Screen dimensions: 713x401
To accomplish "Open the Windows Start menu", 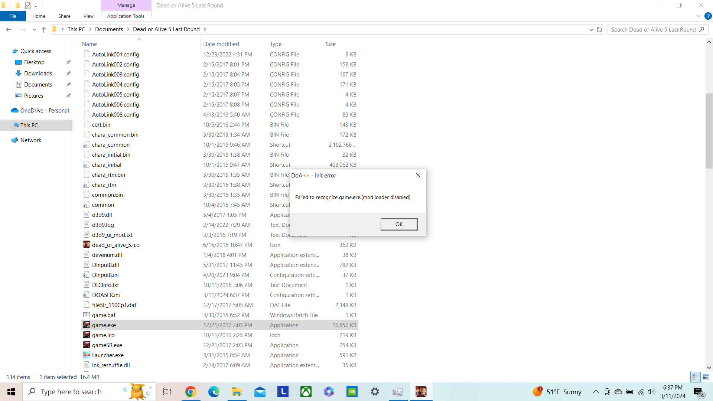I will coord(11,392).
